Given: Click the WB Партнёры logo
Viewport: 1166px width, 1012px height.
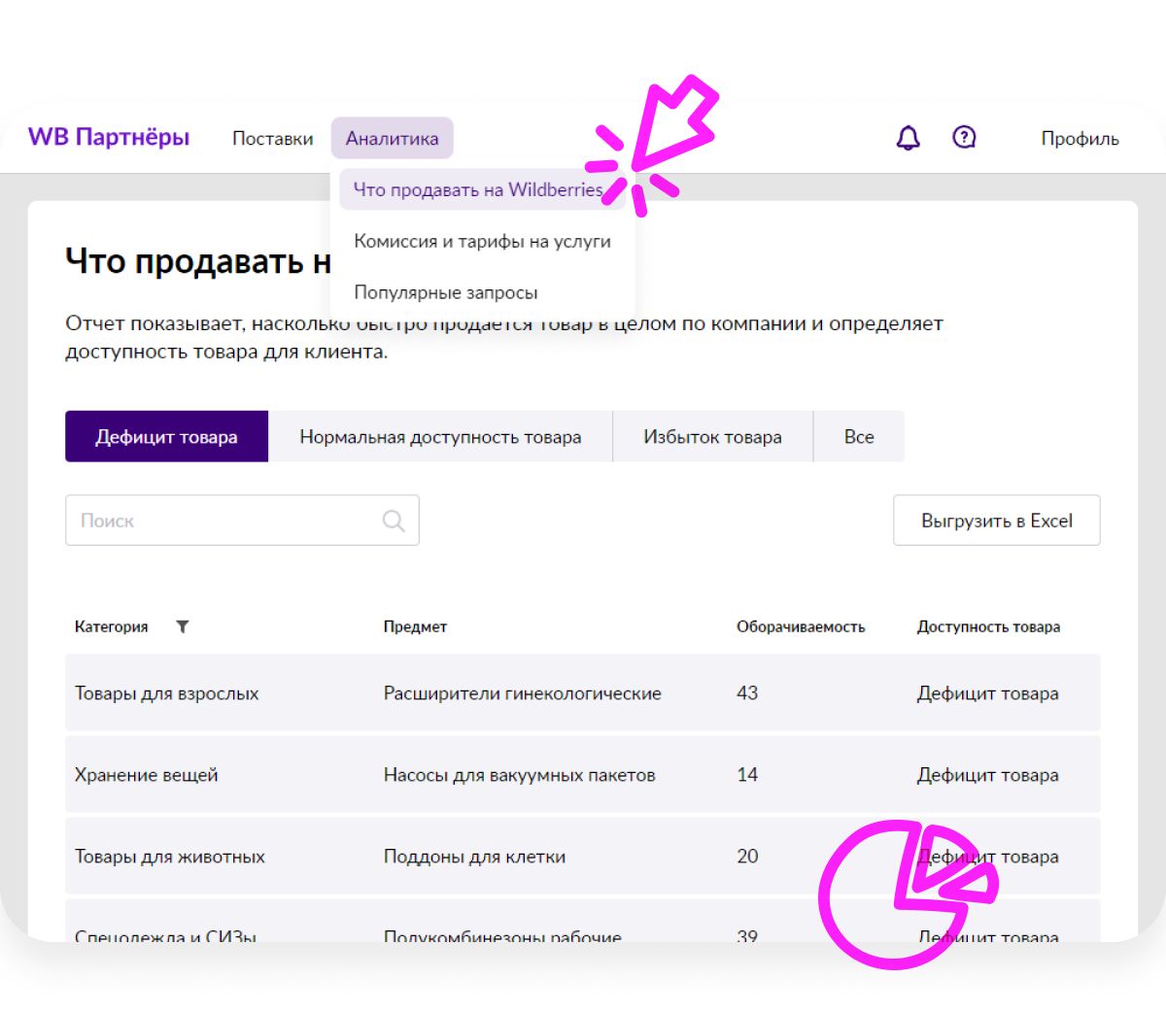Looking at the screenshot, I should (x=109, y=138).
